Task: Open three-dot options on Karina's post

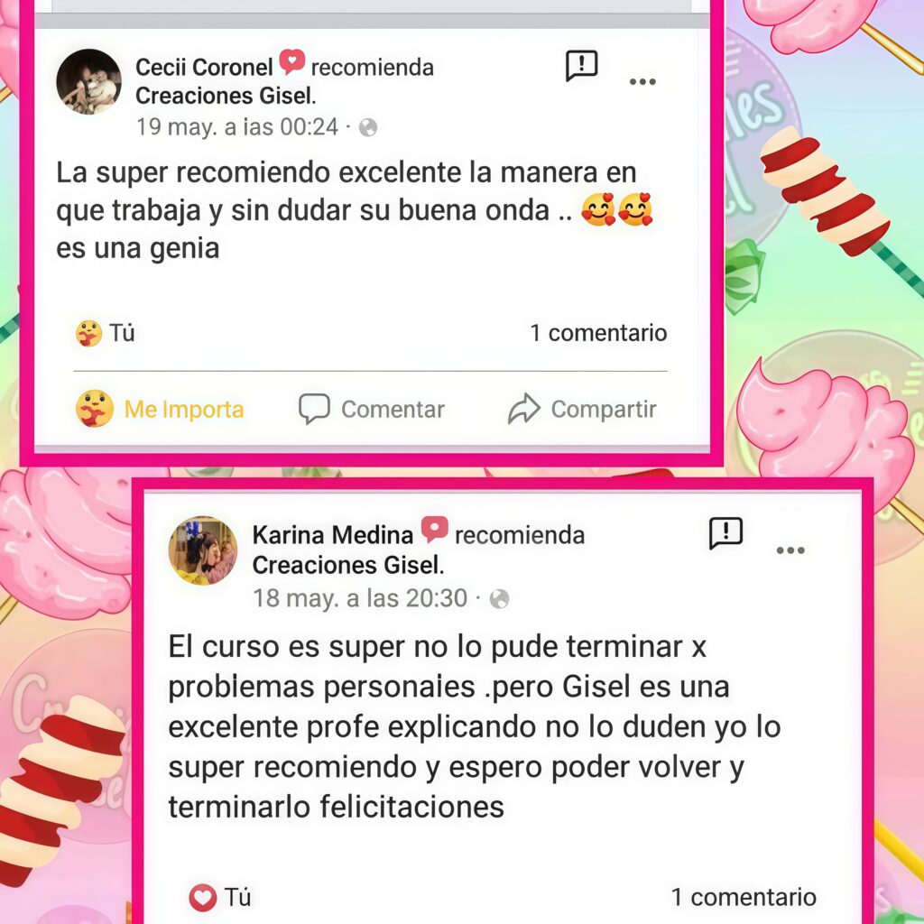Action: [x=790, y=550]
